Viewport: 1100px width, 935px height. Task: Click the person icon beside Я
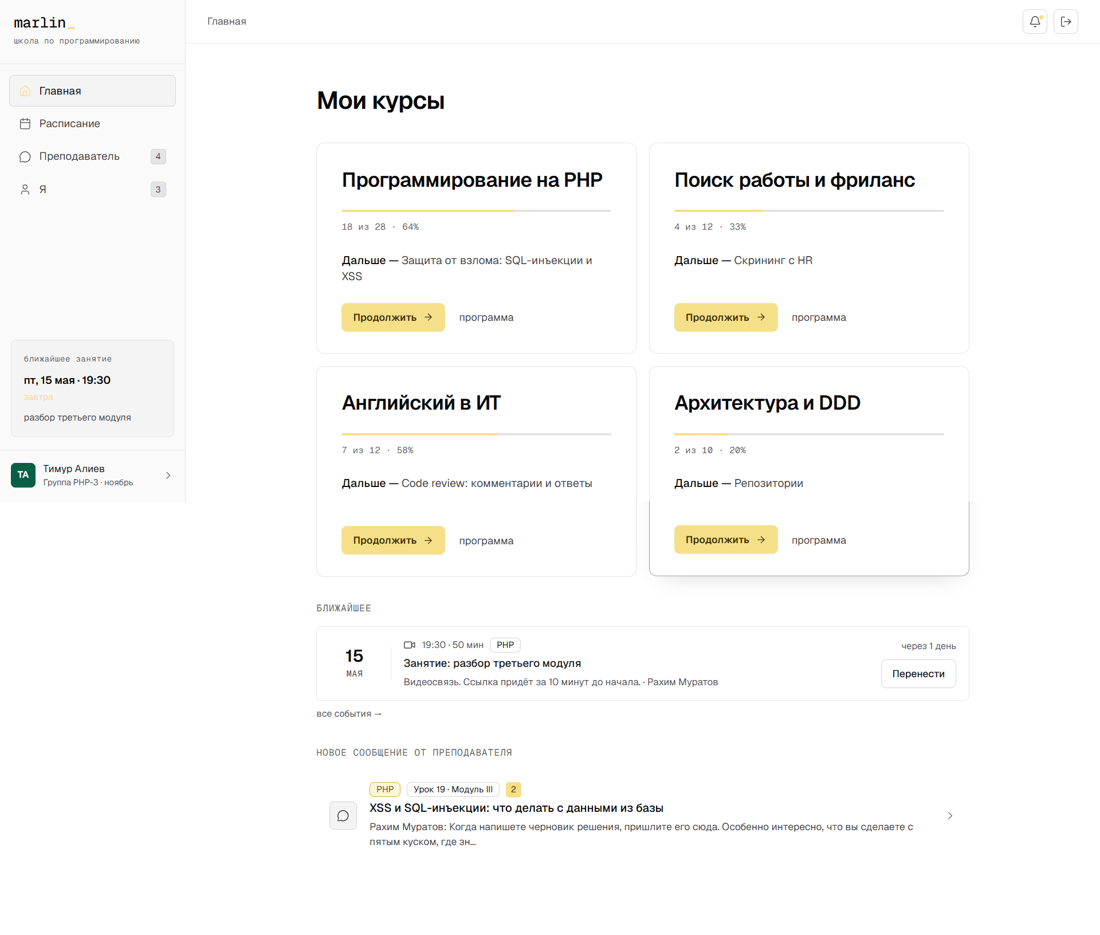(x=25, y=190)
